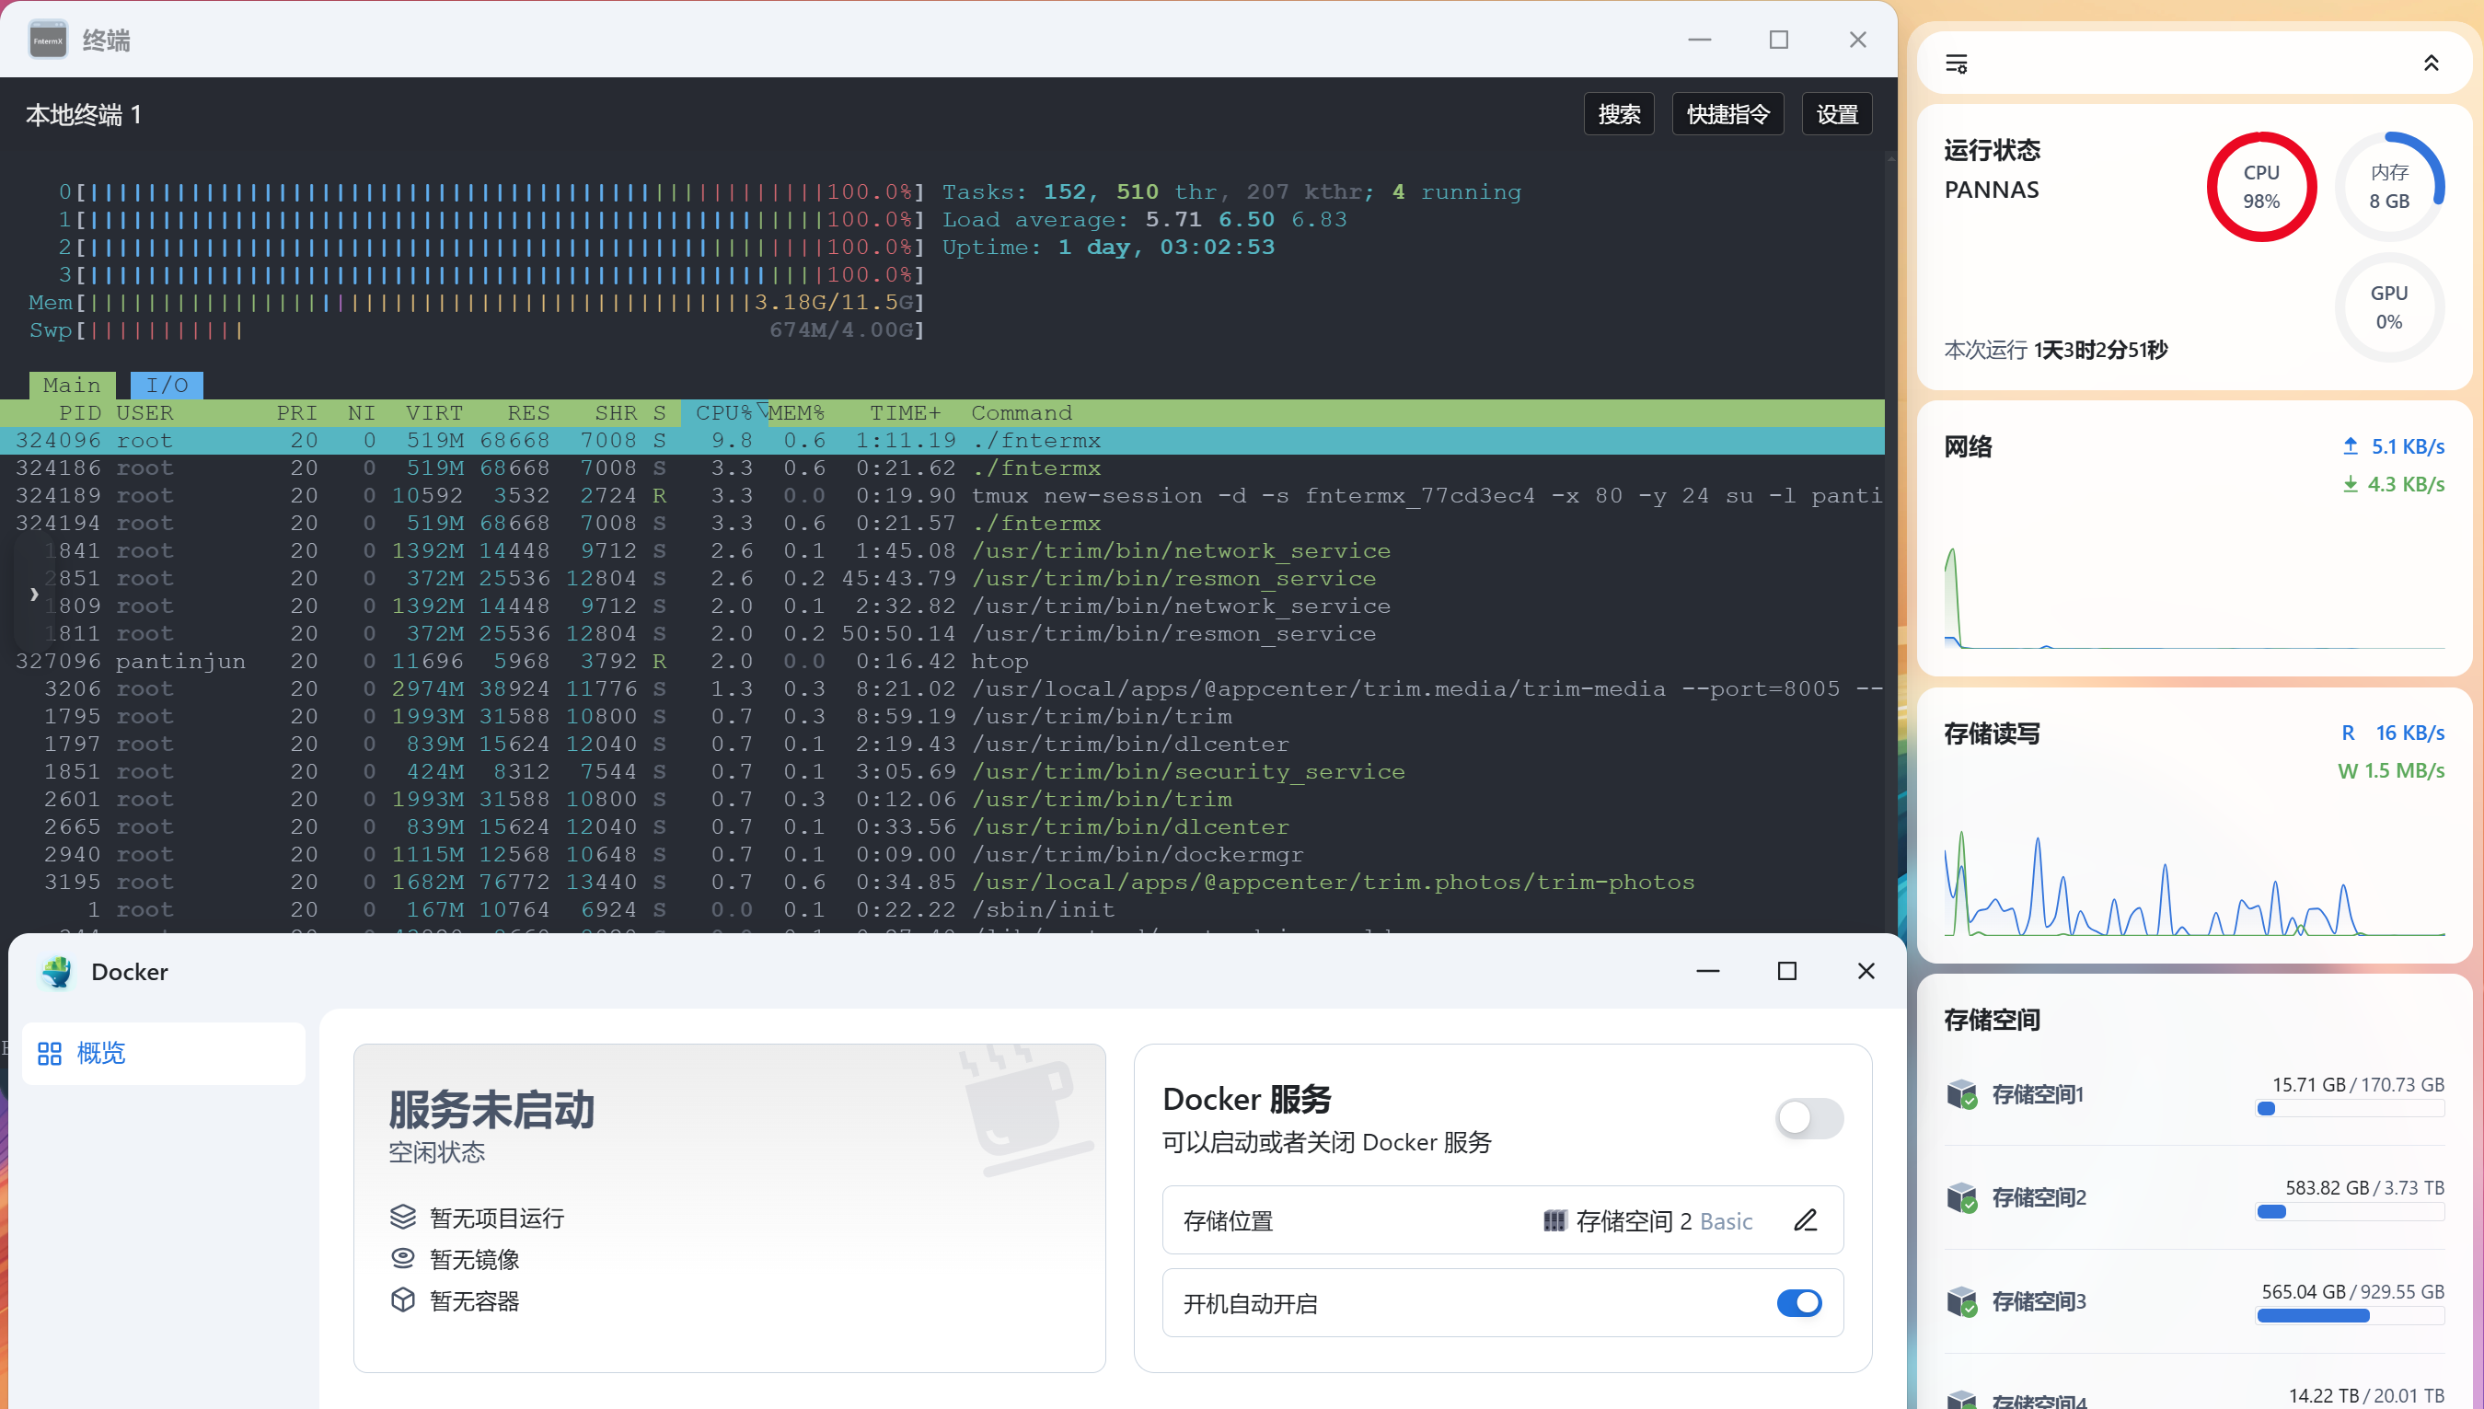Click the FntermX app icon in terminal titlebar
This screenshot has height=1409, width=2484.
[x=48, y=39]
